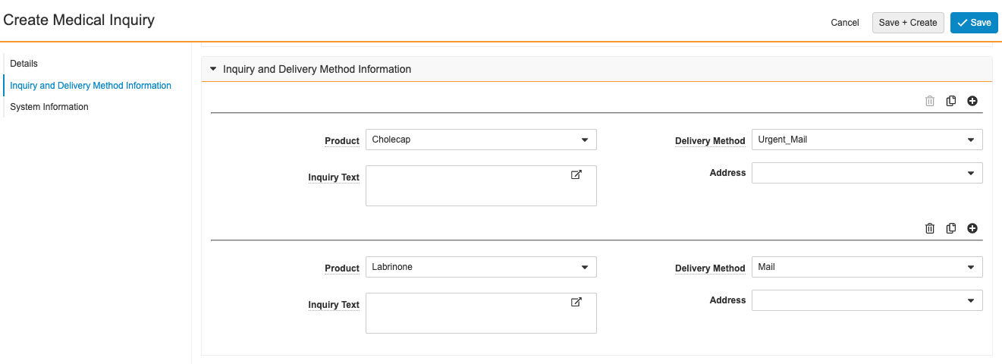Screen dimensions: 1002x364
Task: Go to Details section in sidebar
Action: pyautogui.click(x=24, y=64)
